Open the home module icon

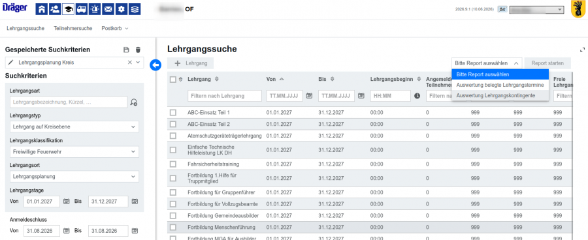click(x=42, y=9)
